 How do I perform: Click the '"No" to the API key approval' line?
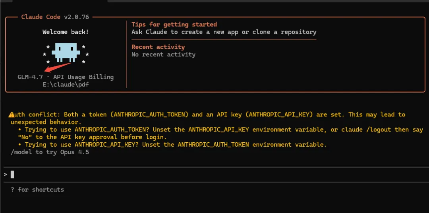pos(93,137)
